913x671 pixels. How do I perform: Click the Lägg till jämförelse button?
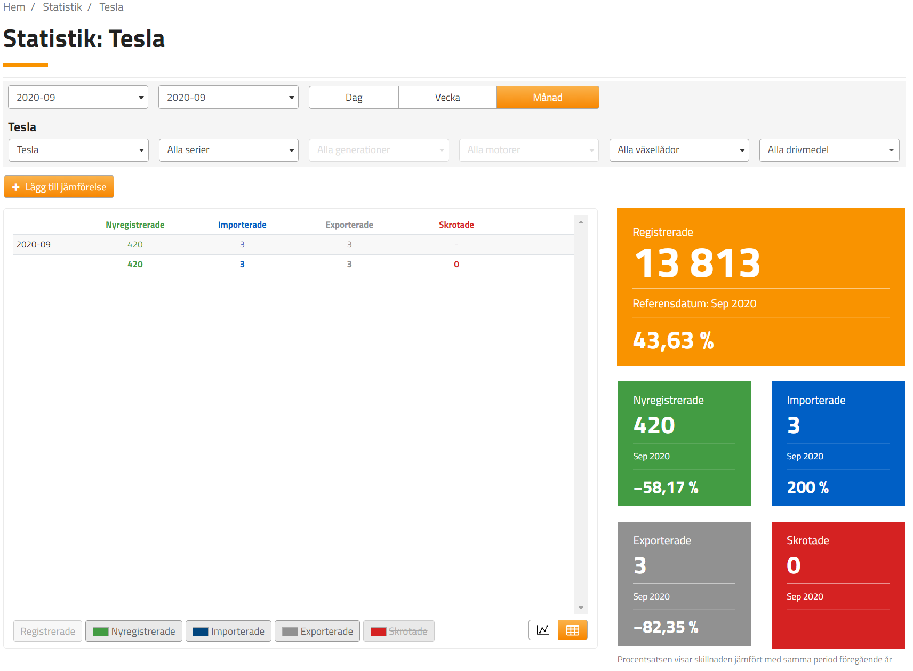59,187
